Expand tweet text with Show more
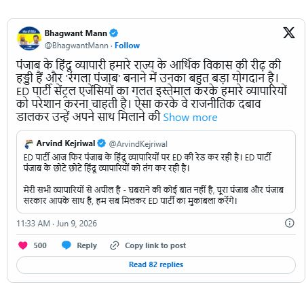 190,118
